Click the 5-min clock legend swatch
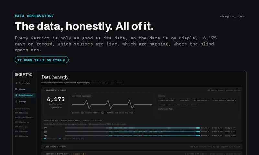 pyautogui.click(x=60, y=139)
